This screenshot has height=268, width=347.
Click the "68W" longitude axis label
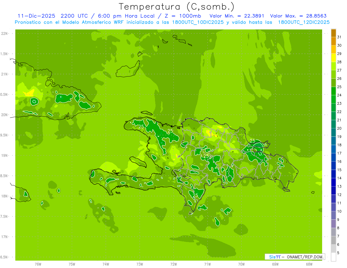coord(309,264)
